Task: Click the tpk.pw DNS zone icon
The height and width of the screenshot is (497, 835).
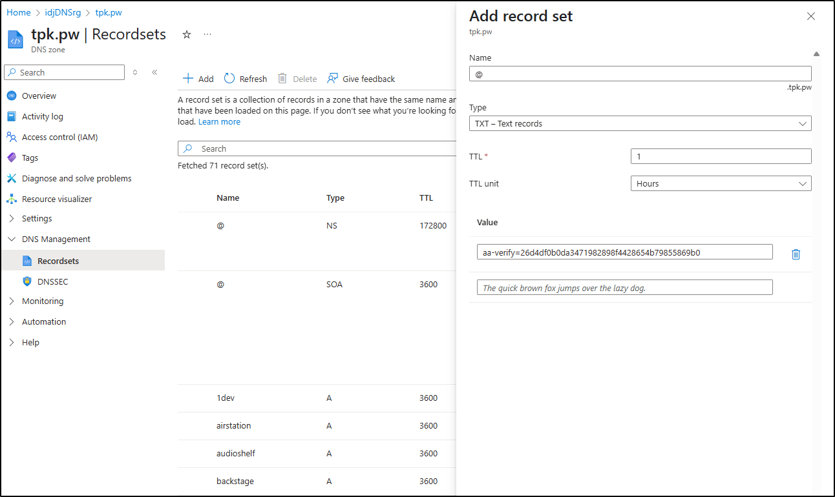Action: pos(16,39)
